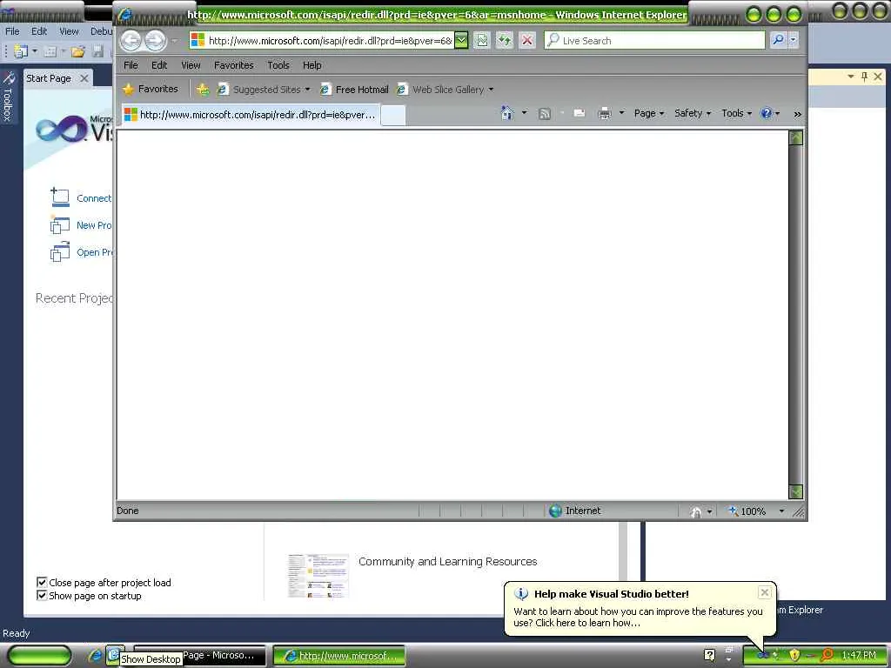Click the red X Stop button
891x668 pixels.
(527, 40)
